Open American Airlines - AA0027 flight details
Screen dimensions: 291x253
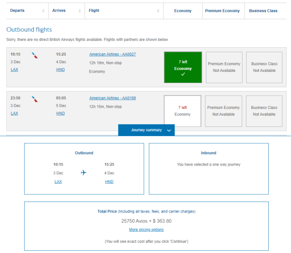tap(112, 54)
